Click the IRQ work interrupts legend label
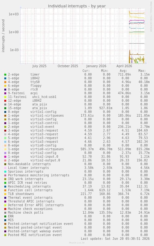 pyautogui.click(x=26, y=179)
